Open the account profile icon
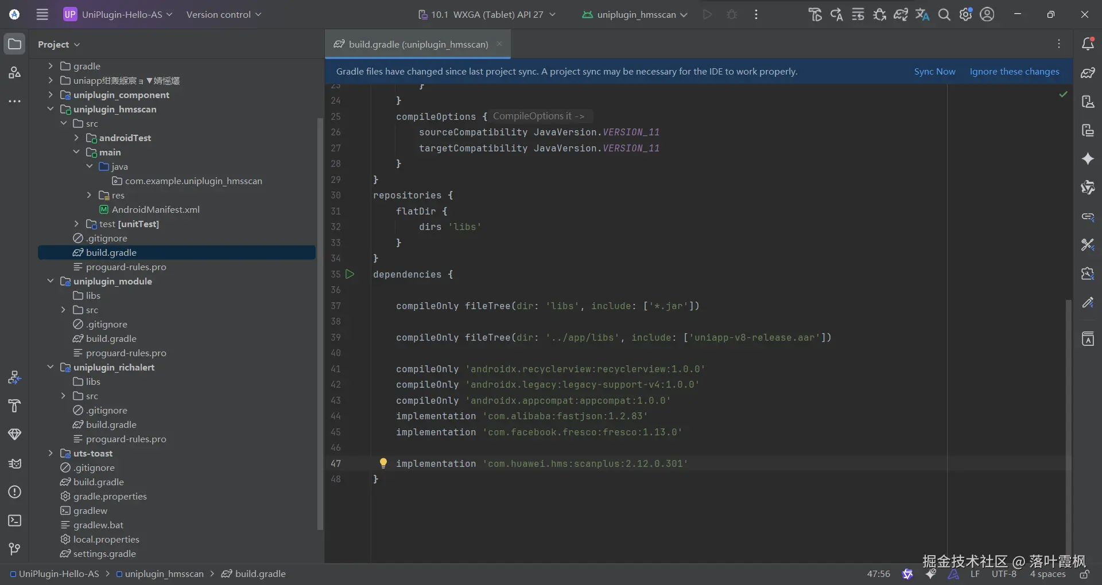Viewport: 1102px width, 585px height. pyautogui.click(x=987, y=14)
